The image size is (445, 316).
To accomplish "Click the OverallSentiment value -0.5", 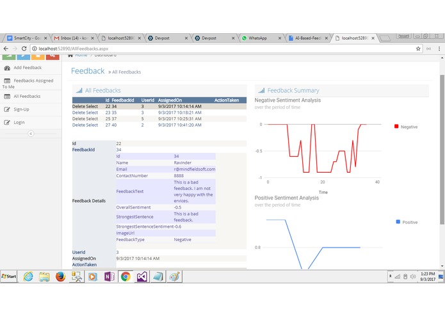I will point(177,207).
